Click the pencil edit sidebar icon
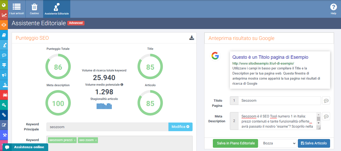The image size is (341, 151). (x=4, y=125)
